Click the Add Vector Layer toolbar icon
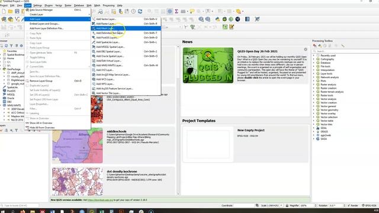Image resolution: width=379 pixels, height=213 pixels. (x=17, y=19)
